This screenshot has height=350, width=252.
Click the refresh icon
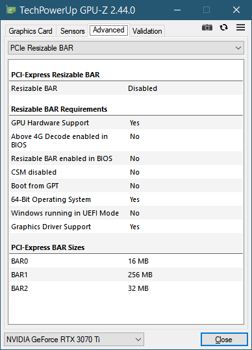[223, 27]
